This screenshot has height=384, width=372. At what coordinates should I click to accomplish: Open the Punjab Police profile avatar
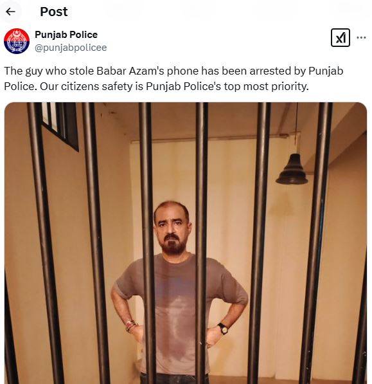point(17,41)
